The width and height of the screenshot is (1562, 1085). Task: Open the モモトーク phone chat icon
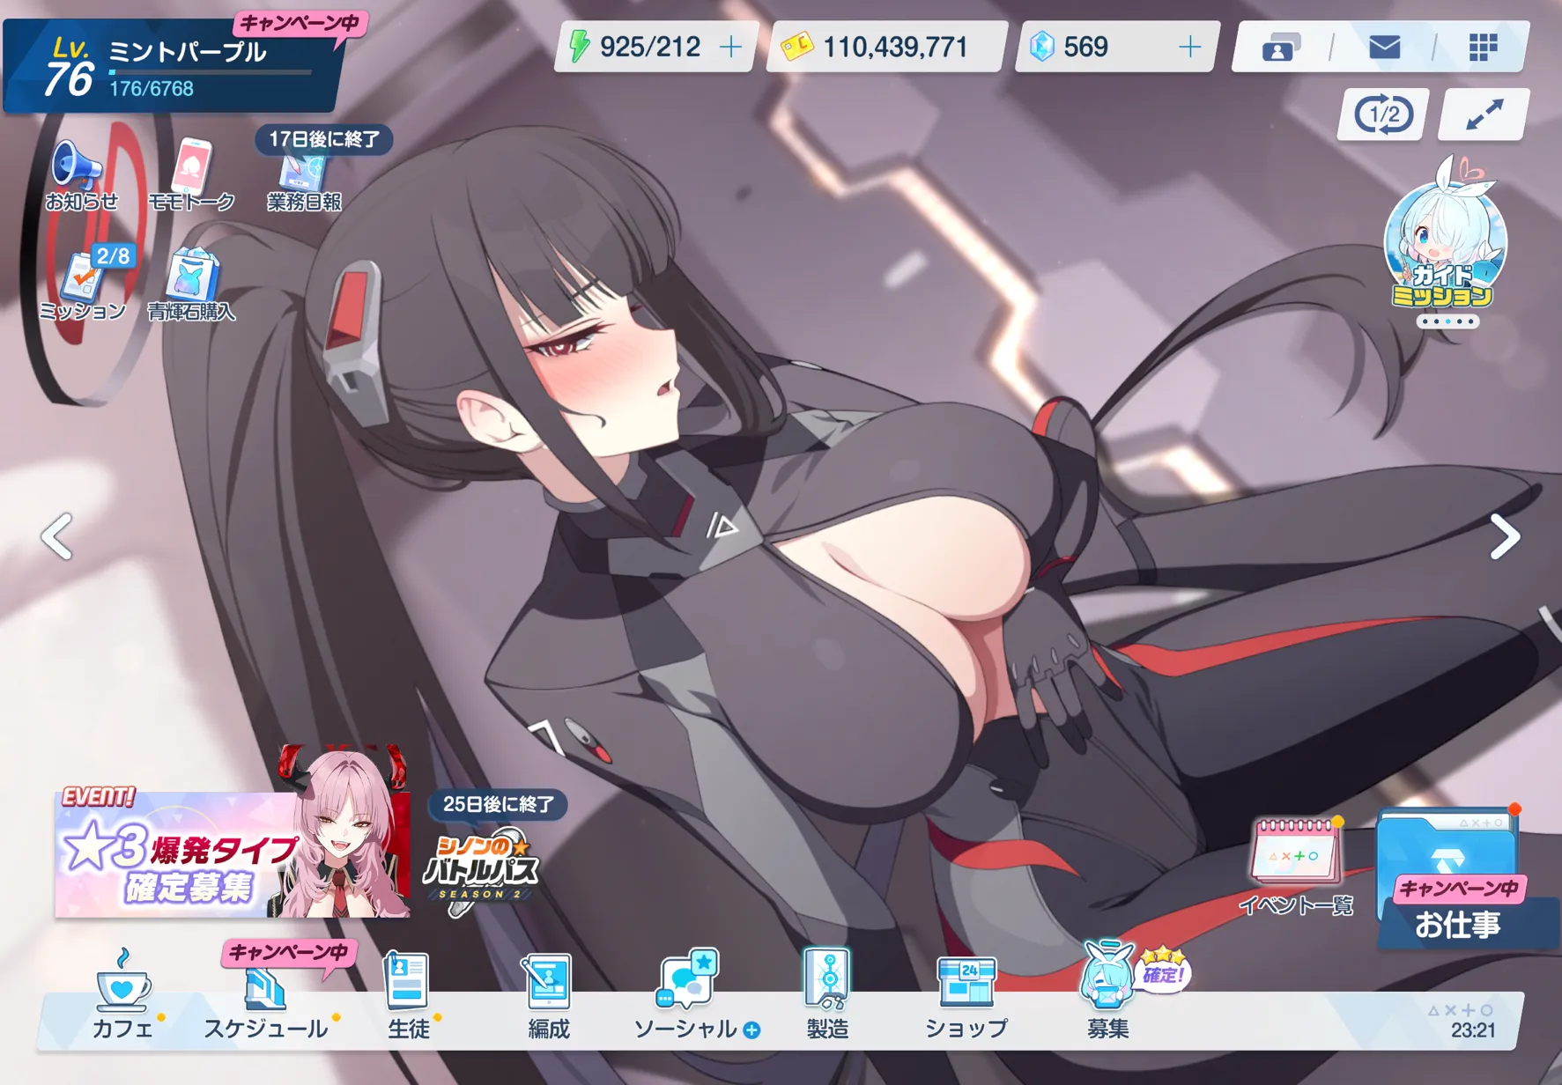(x=191, y=174)
